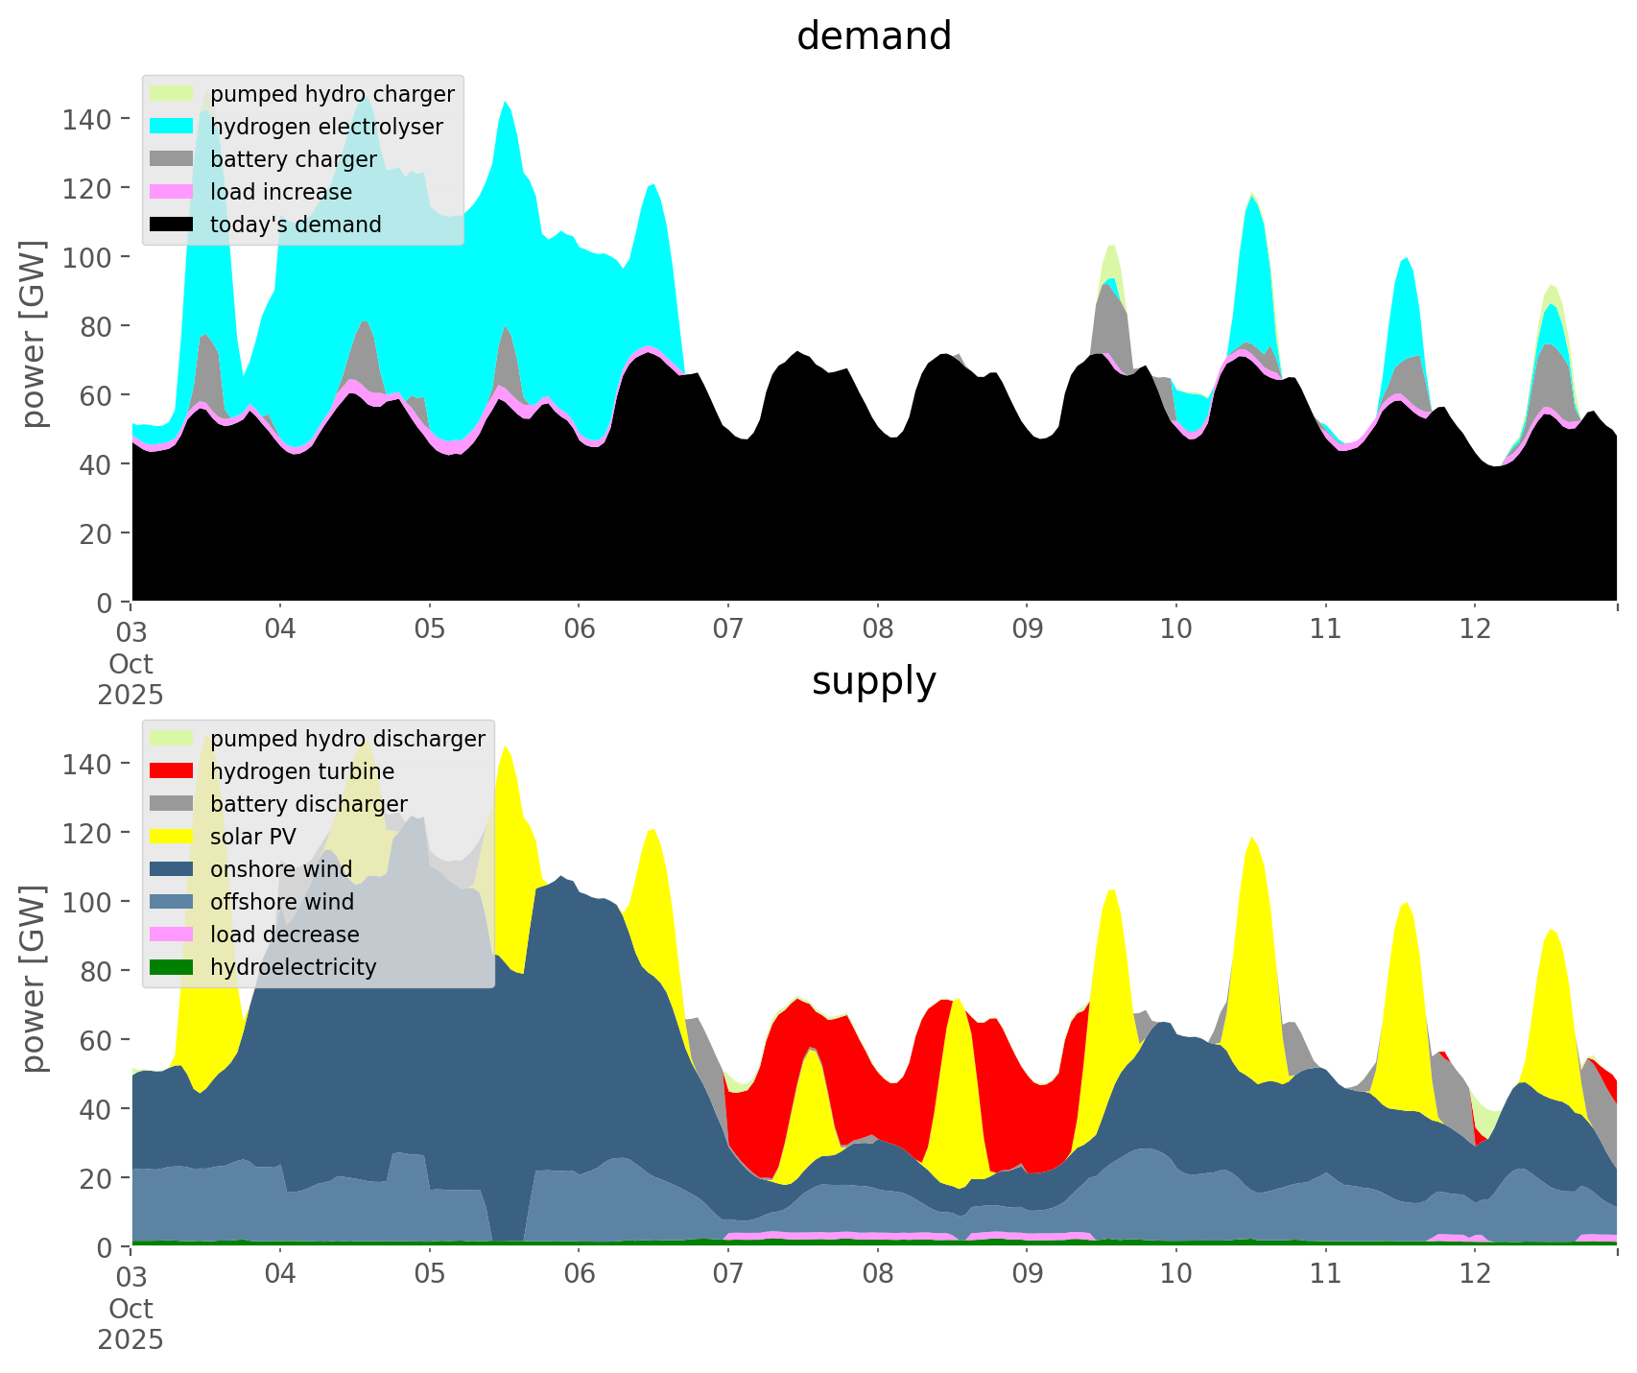This screenshot has width=1637, height=1373.
Task: Select the "supply" chart title
Action: point(873,681)
